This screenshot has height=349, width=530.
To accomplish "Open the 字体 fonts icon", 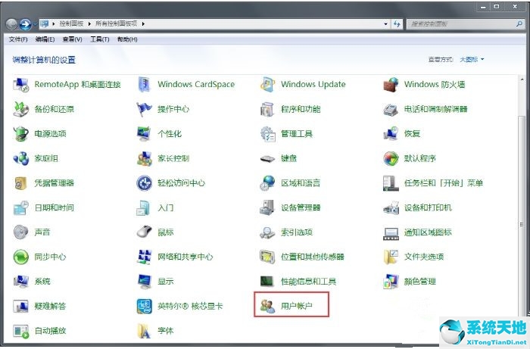I will coord(145,331).
